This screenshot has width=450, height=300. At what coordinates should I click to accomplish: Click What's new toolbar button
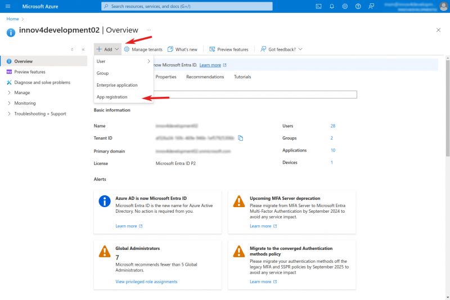pyautogui.click(x=182, y=49)
